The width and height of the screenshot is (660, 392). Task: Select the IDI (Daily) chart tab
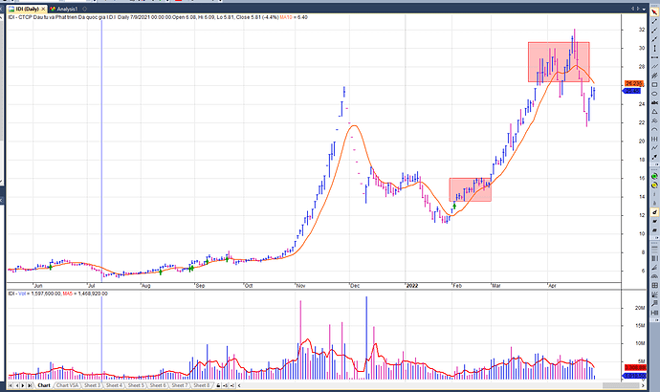pos(23,8)
